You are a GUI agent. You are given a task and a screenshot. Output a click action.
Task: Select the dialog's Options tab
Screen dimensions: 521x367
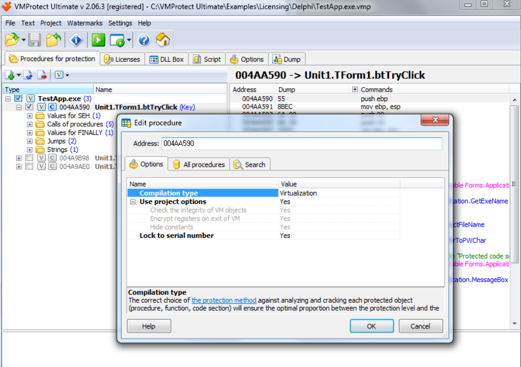[x=146, y=164]
